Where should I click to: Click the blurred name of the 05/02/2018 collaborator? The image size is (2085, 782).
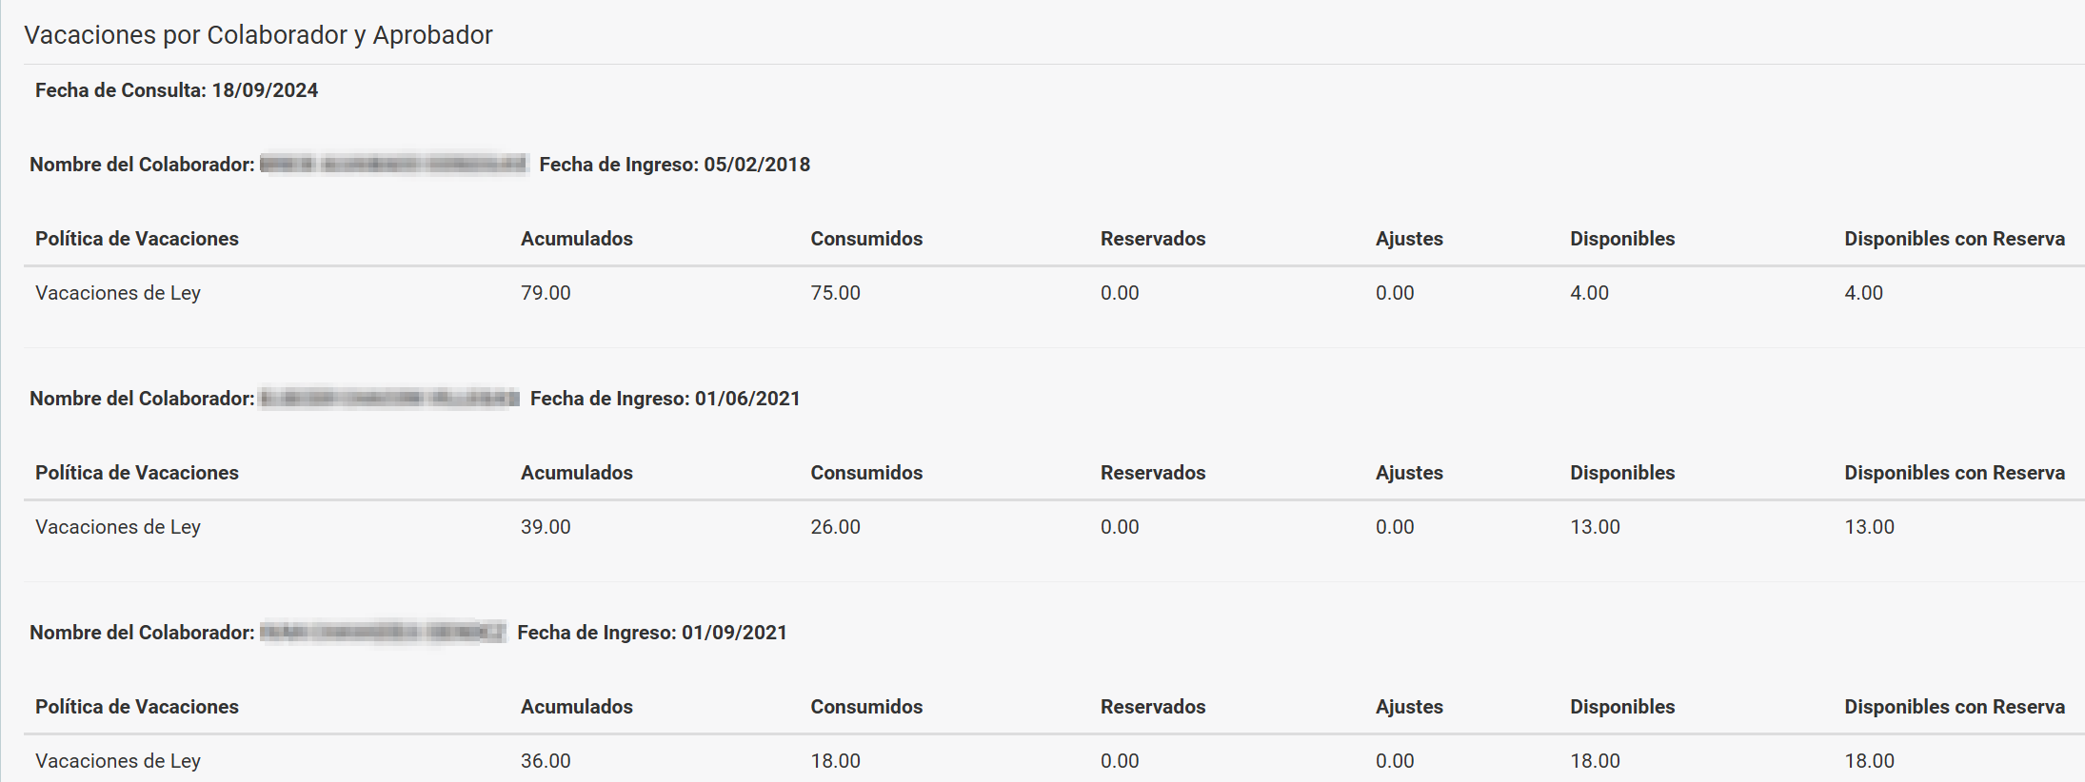tap(393, 165)
